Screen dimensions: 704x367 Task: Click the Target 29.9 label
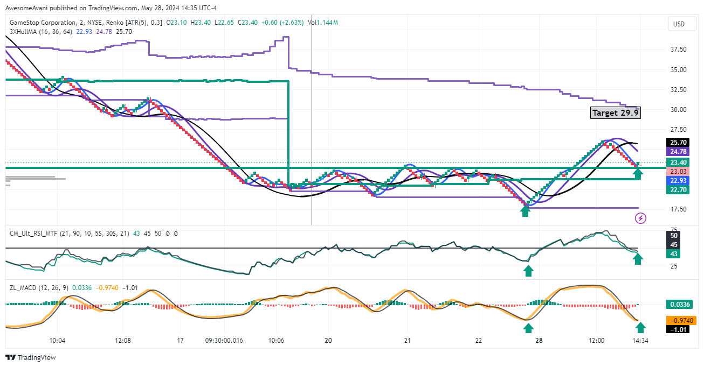(x=615, y=112)
